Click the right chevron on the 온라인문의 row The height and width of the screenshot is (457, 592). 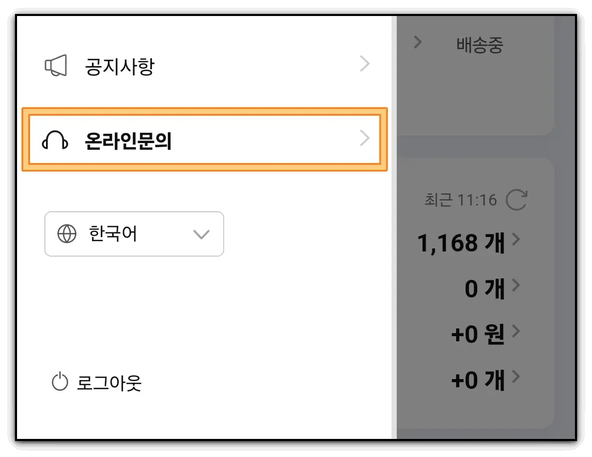[365, 138]
